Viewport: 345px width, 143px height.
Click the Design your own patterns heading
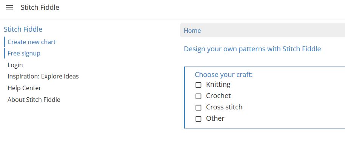pyautogui.click(x=253, y=49)
